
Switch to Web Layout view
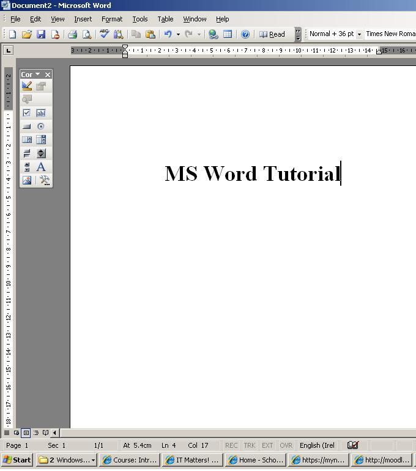tap(17, 433)
